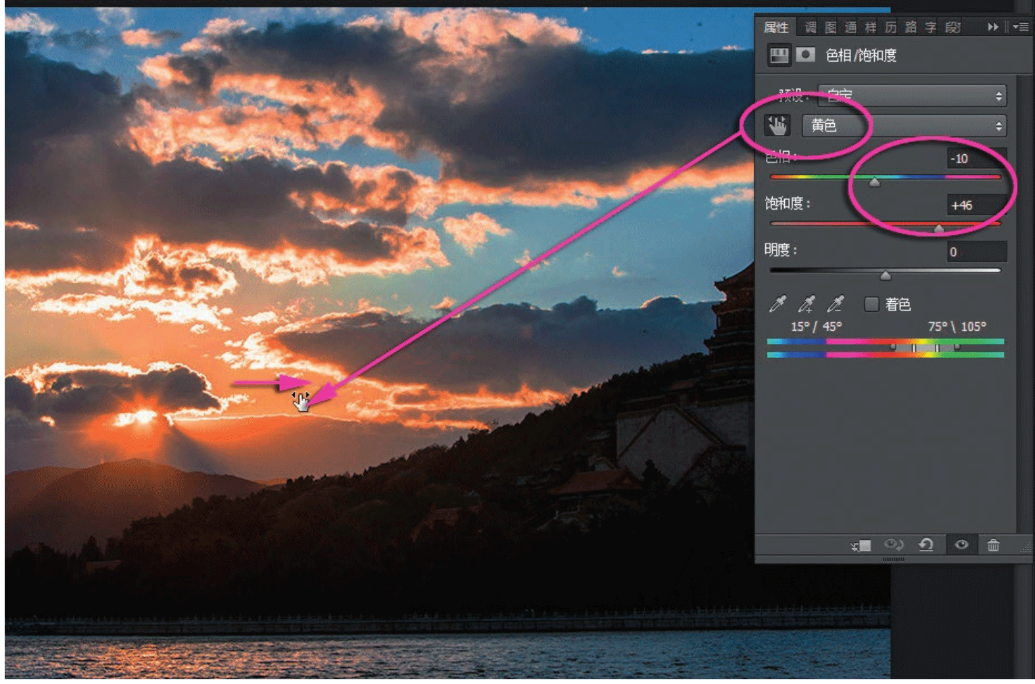The height and width of the screenshot is (684, 1035).
Task: Toggle adjustment layer visibility eye
Action: tap(961, 545)
